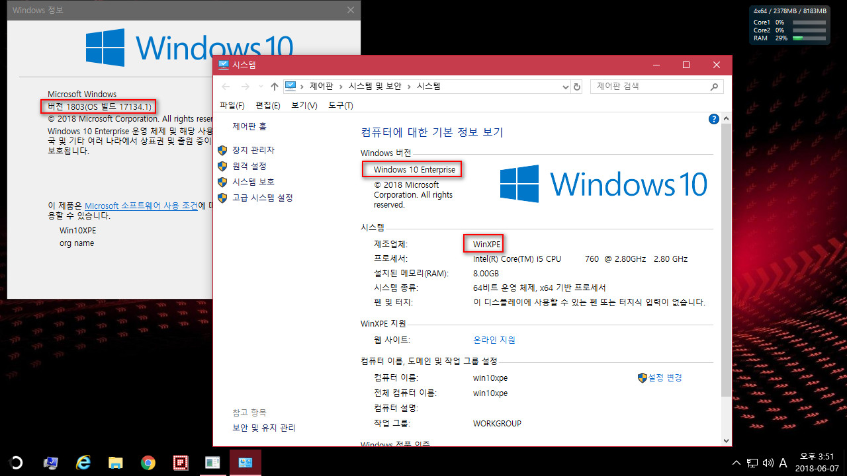Click shield icon beside 장치 관리자
This screenshot has width=847, height=476.
[222, 151]
